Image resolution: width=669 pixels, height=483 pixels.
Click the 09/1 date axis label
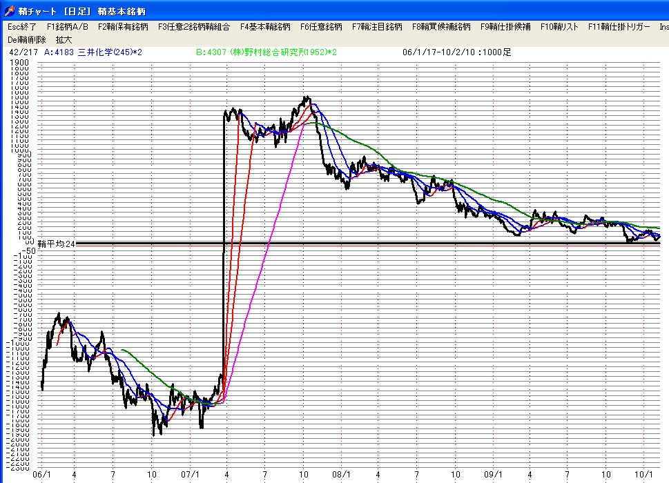(493, 474)
